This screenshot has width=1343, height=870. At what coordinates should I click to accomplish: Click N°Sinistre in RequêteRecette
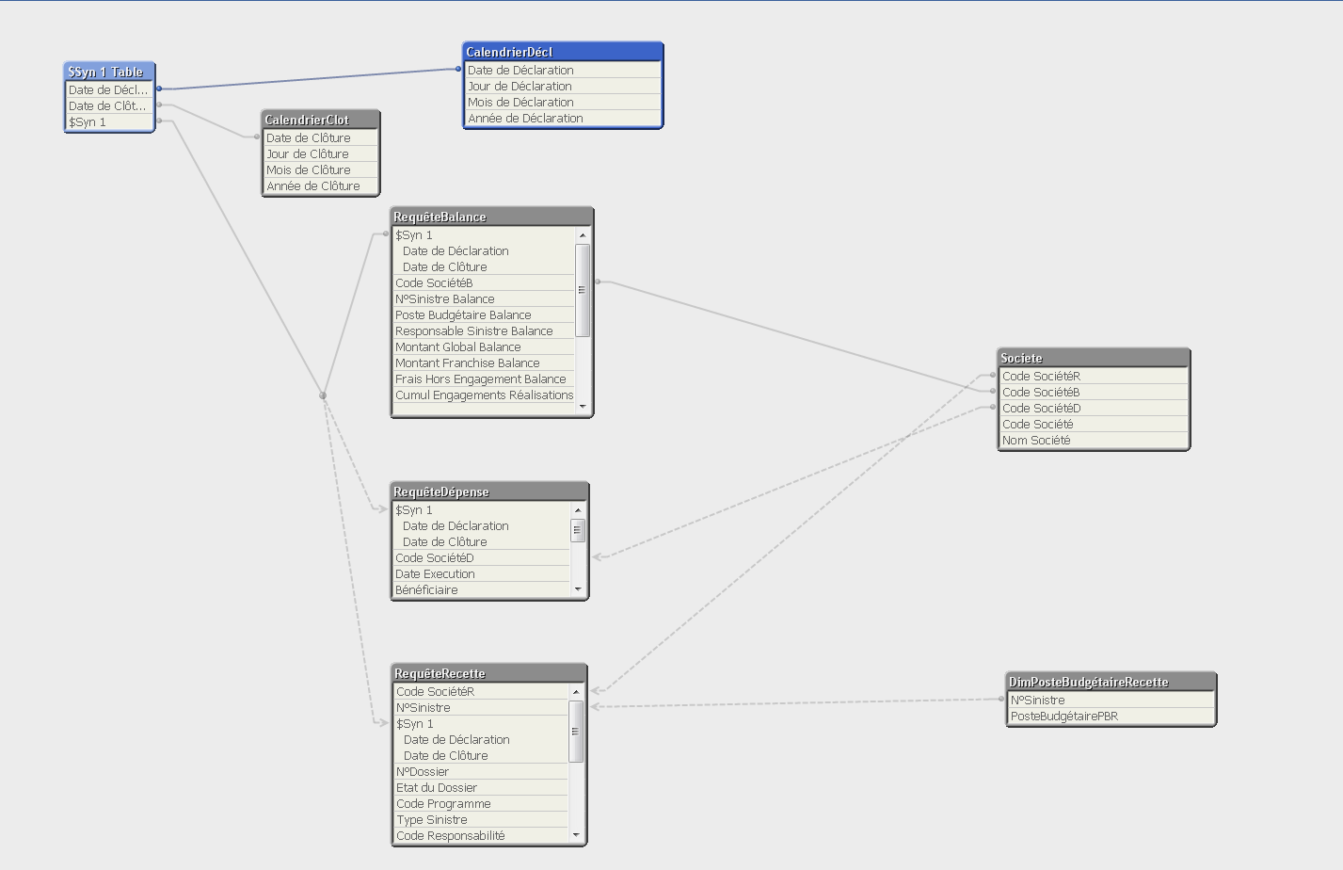coord(481,707)
